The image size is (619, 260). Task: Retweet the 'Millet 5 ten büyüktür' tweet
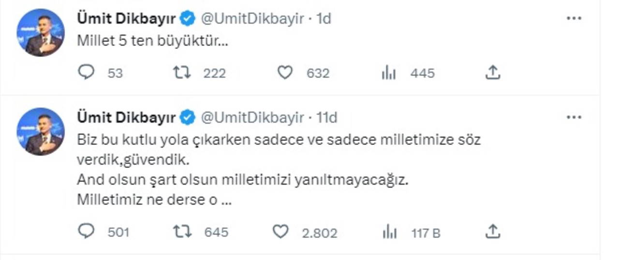point(182,72)
